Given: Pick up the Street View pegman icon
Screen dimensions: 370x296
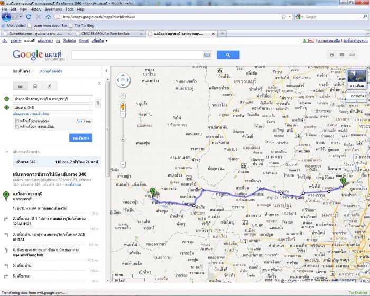Looking at the screenshot, I should coord(123,106).
